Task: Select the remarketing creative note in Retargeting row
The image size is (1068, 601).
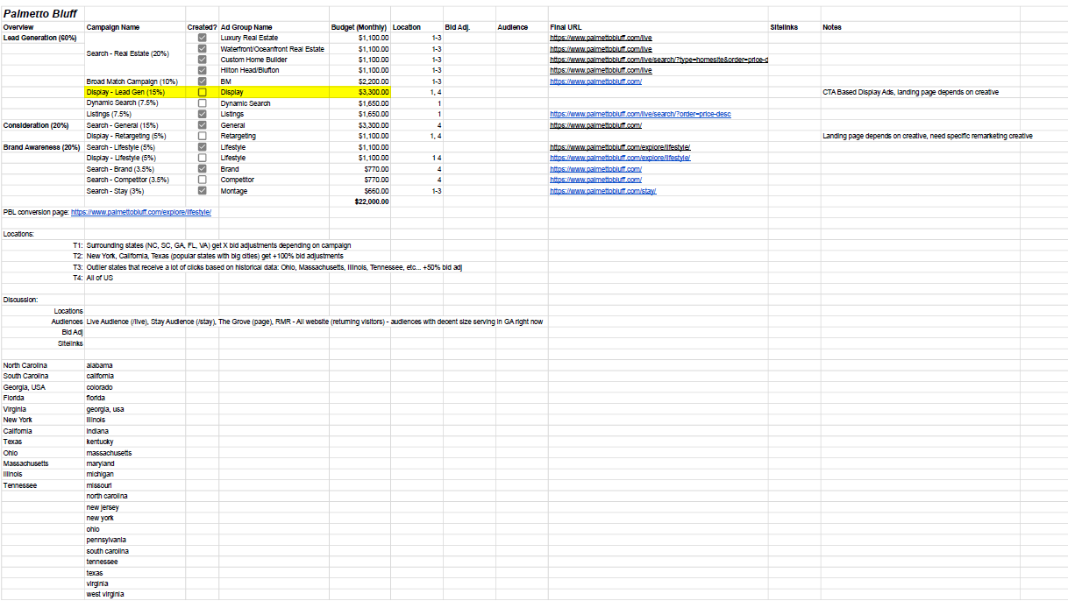Action: tap(927, 136)
